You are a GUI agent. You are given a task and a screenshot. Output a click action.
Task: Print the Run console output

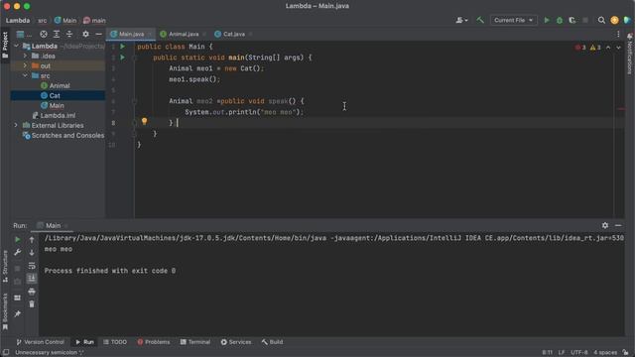32,291
